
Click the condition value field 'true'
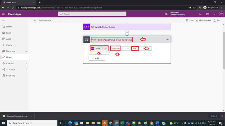(141, 49)
